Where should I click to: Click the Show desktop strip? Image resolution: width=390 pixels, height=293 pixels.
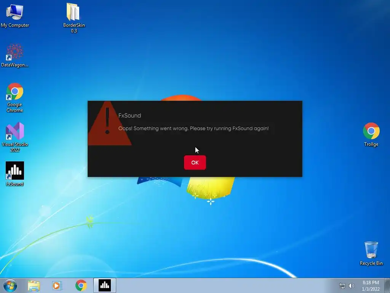pyautogui.click(x=387, y=285)
